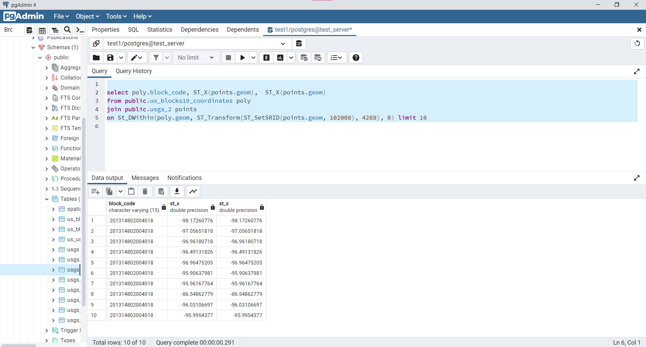Click the Explain Analyze button
Viewport: 646px width, 347px height.
coord(280,58)
